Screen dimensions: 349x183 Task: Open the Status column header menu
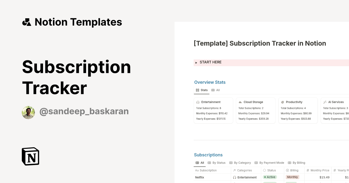click(x=271, y=170)
